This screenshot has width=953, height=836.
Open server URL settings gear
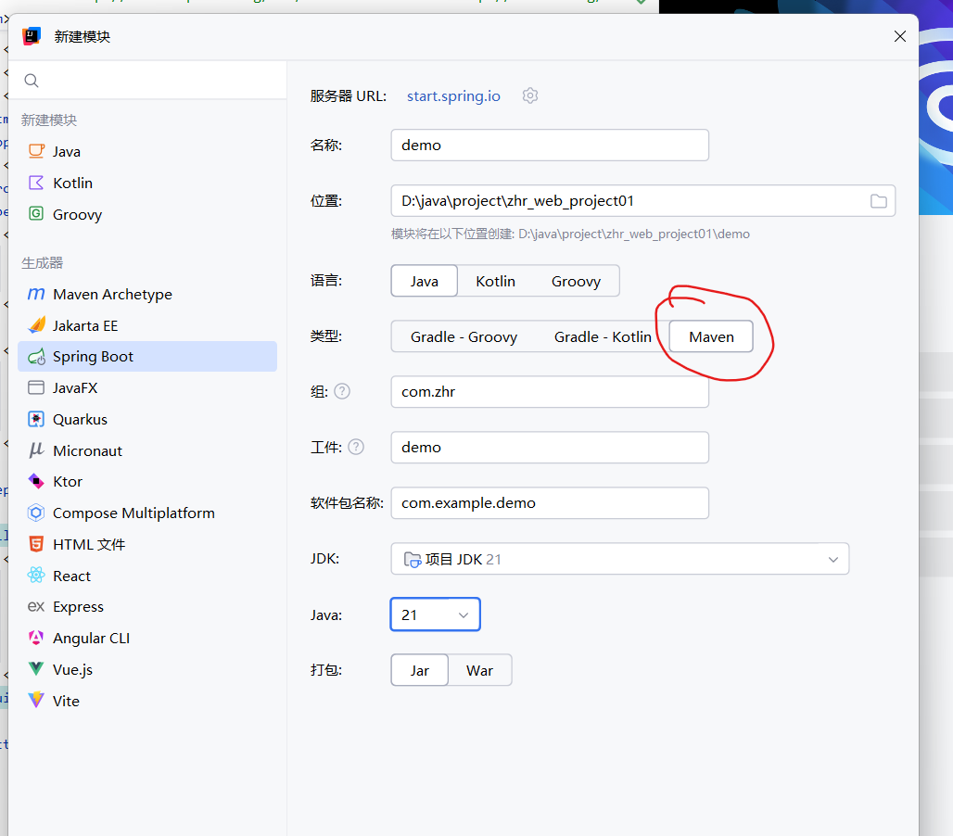click(x=530, y=96)
